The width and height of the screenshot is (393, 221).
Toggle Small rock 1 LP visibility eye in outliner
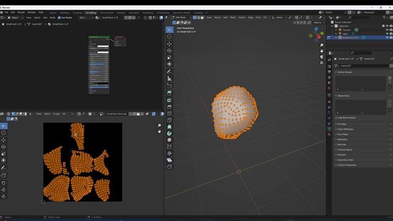(x=387, y=37)
